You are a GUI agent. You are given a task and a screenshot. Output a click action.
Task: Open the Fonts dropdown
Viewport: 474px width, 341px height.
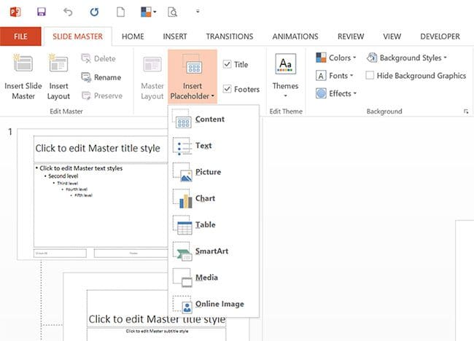(334, 76)
